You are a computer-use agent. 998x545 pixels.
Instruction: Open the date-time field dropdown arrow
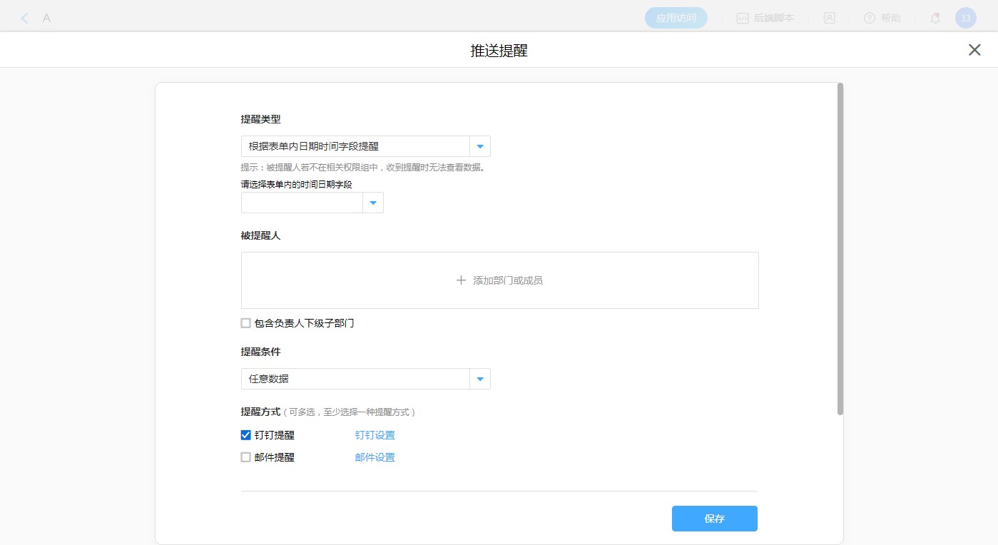[x=372, y=203]
